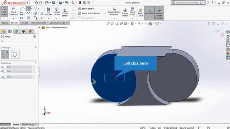Click Convert Entities tool
Screen dimensions: 230x129
point(57,11)
